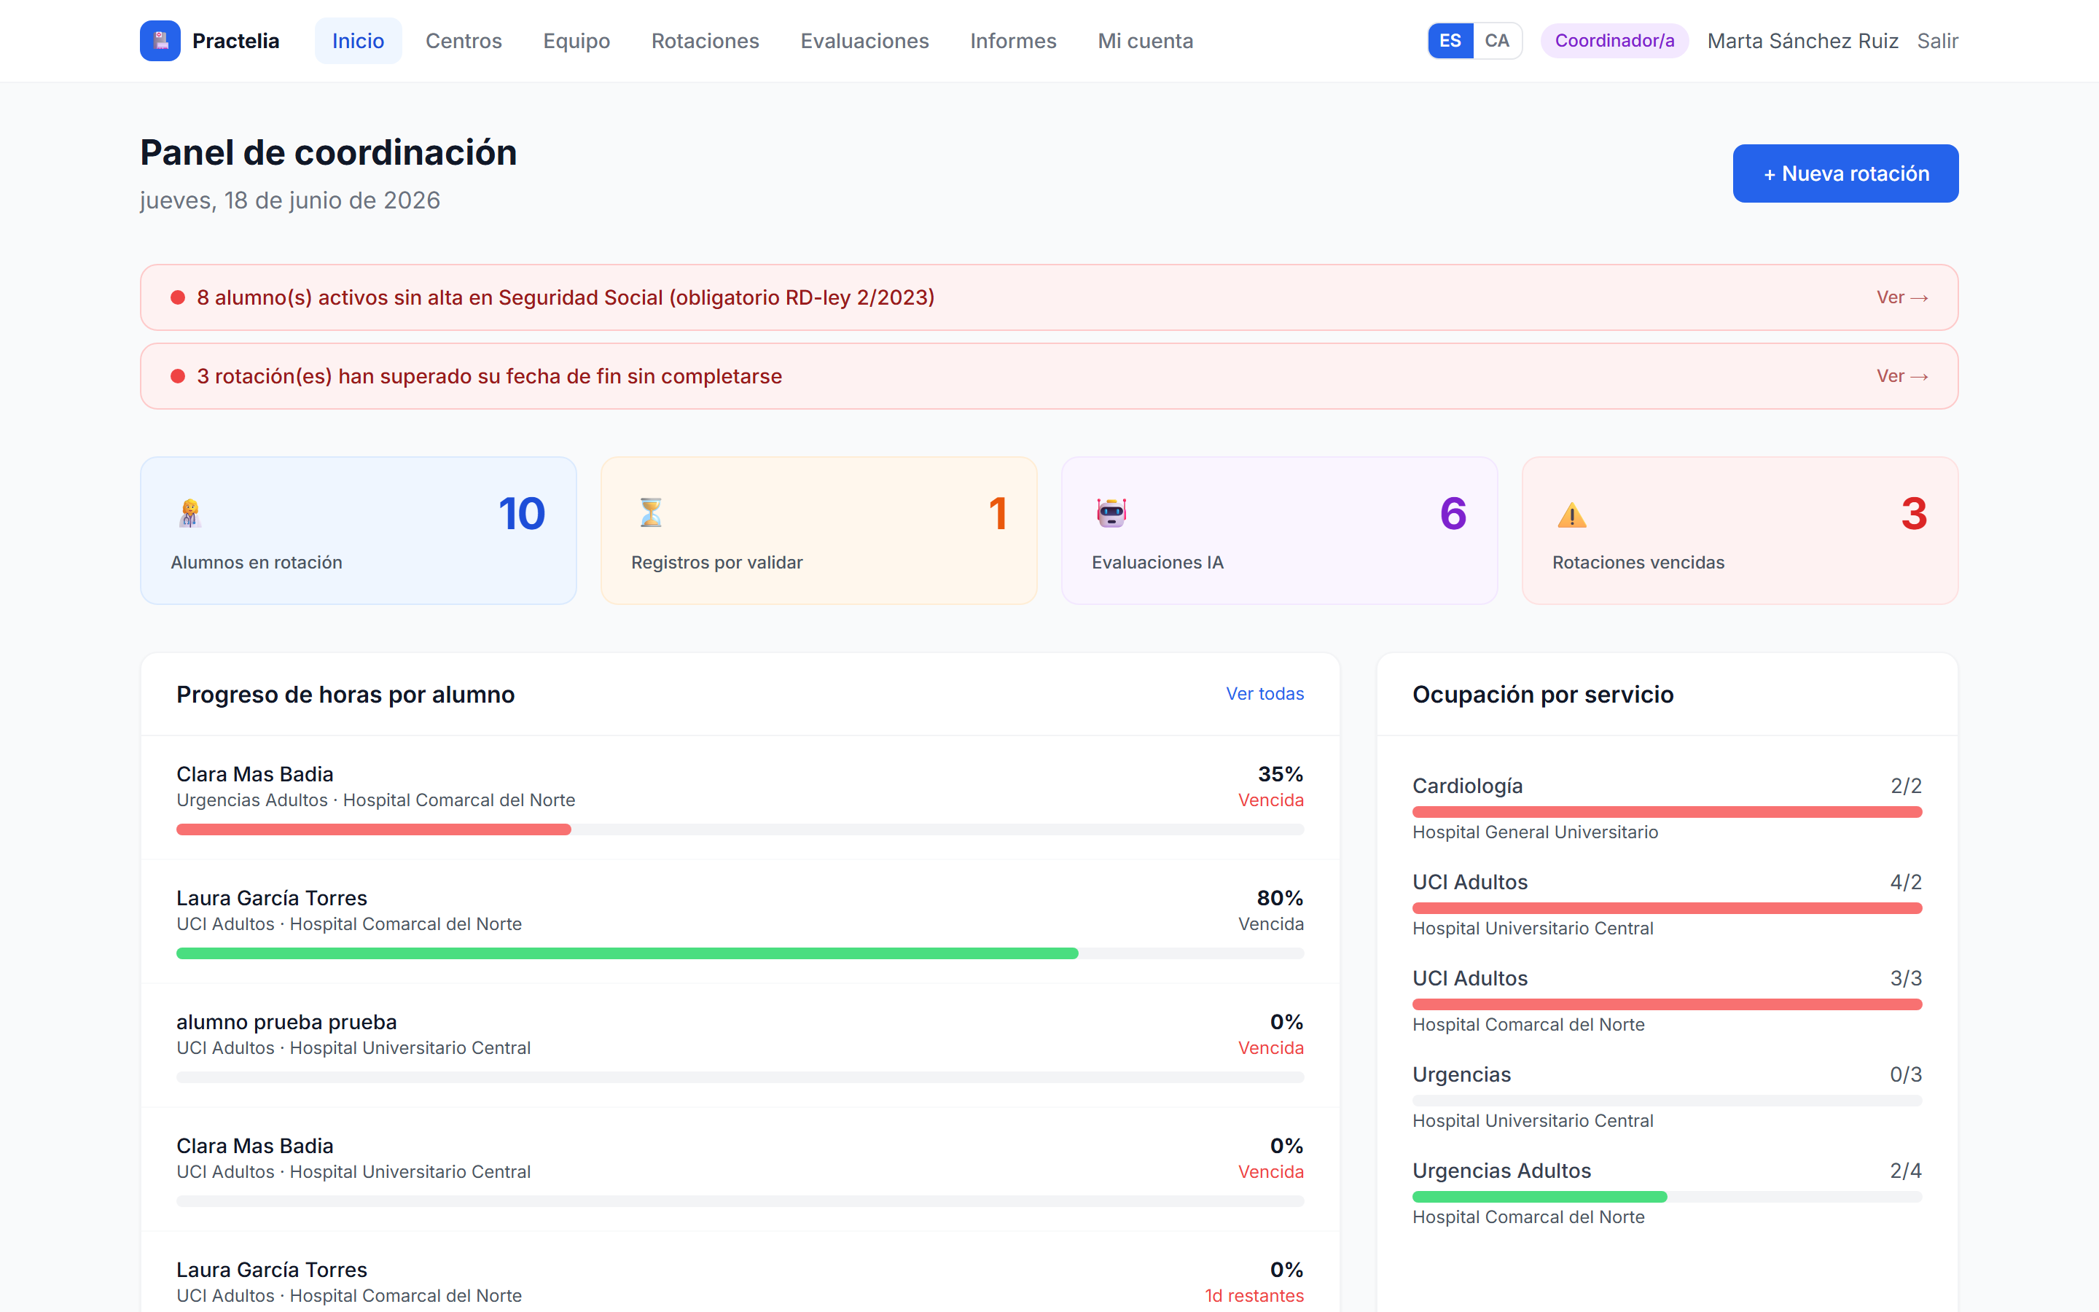Click the Urgencias 0/3 occupancy value

(1906, 1074)
